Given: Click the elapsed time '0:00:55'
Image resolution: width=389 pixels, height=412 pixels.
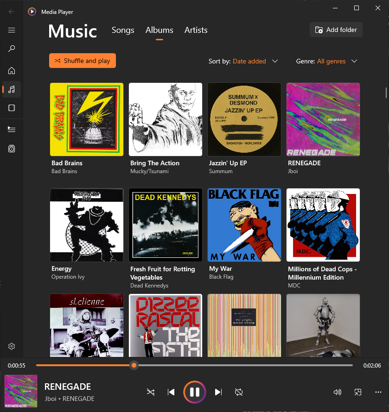Looking at the screenshot, I should [x=17, y=366].
